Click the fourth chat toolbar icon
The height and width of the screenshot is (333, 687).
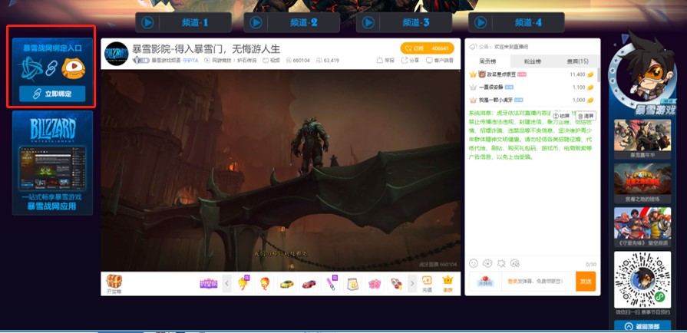coord(515,263)
